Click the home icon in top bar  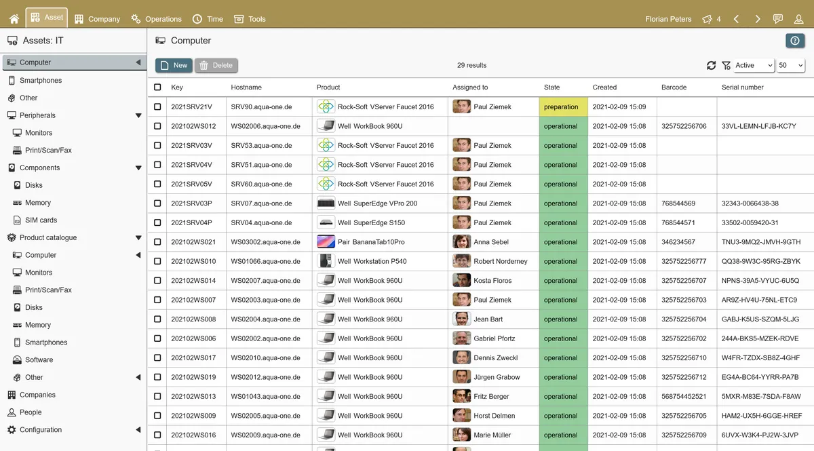click(x=14, y=19)
